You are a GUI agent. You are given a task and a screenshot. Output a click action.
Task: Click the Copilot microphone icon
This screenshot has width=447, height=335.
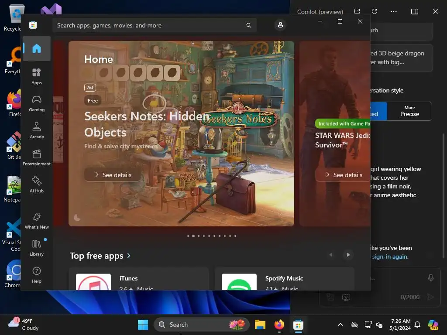click(431, 278)
